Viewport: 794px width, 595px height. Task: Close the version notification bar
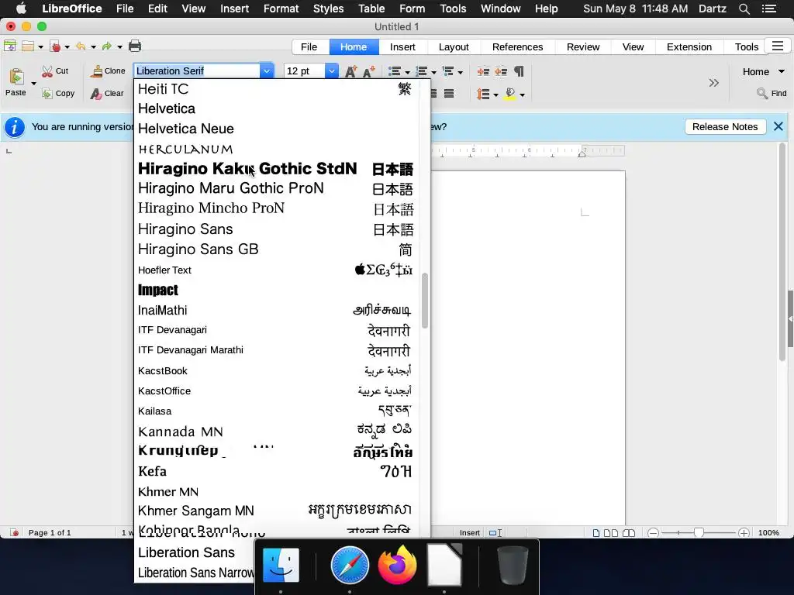click(x=778, y=126)
